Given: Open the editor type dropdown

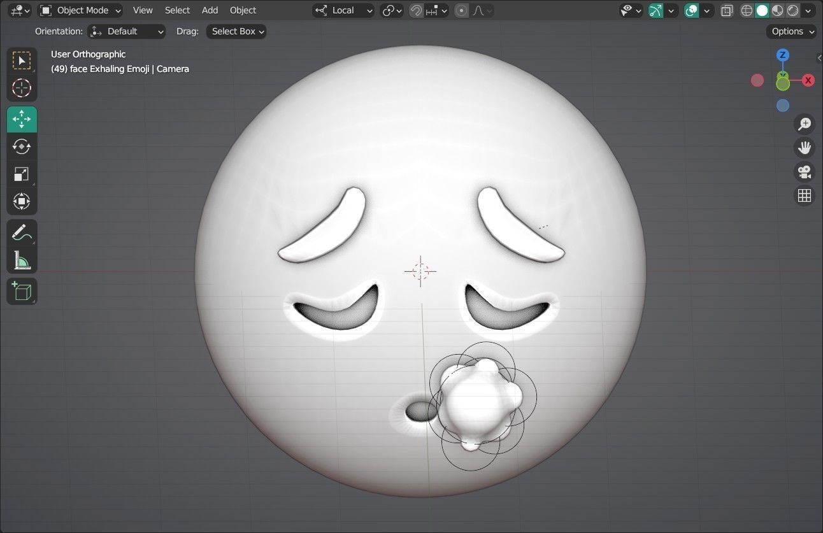Looking at the screenshot, I should coord(20,10).
